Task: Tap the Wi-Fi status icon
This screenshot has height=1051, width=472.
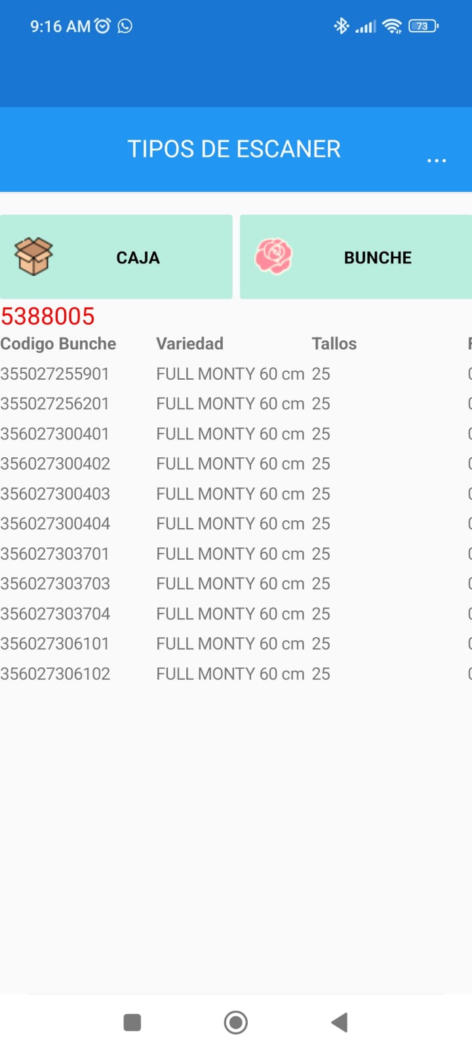Action: [392, 26]
